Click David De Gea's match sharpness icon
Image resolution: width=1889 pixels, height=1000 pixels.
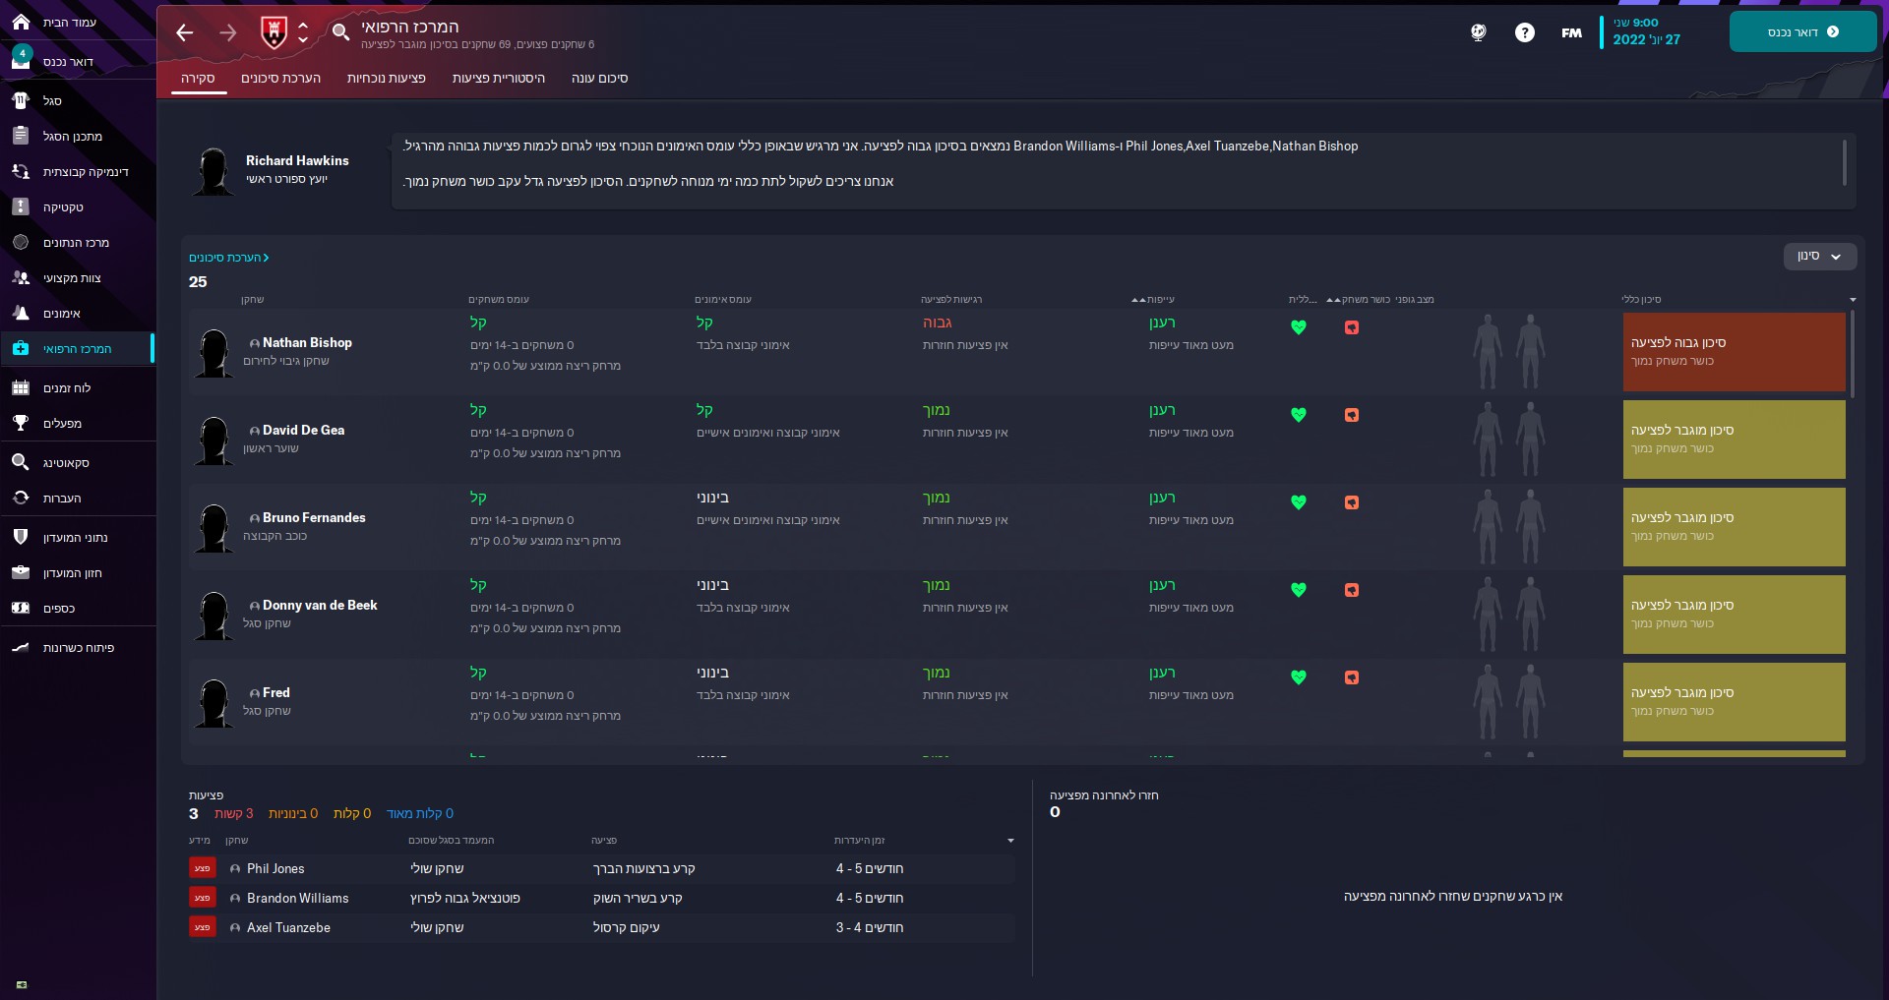tap(1352, 415)
